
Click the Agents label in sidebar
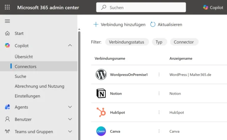(21, 107)
